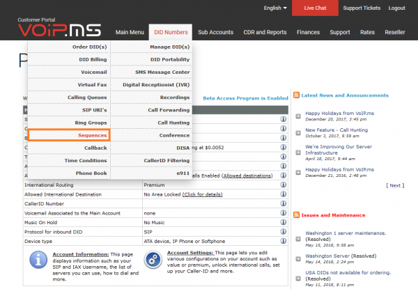Click the blue Account Information icon
Viewport: 418px width, 289px height.
tap(38, 260)
